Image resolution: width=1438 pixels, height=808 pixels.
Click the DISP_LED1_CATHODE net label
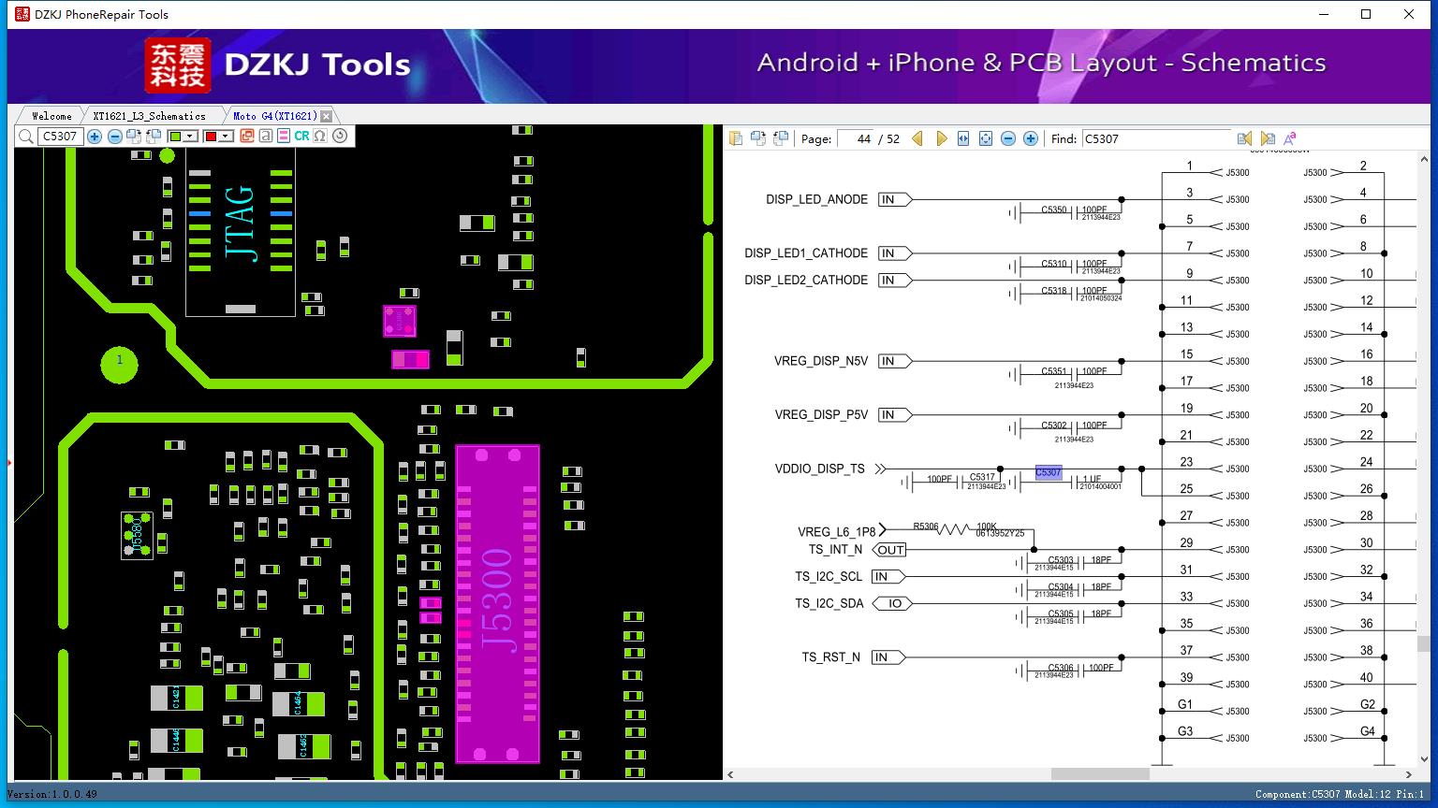point(806,253)
